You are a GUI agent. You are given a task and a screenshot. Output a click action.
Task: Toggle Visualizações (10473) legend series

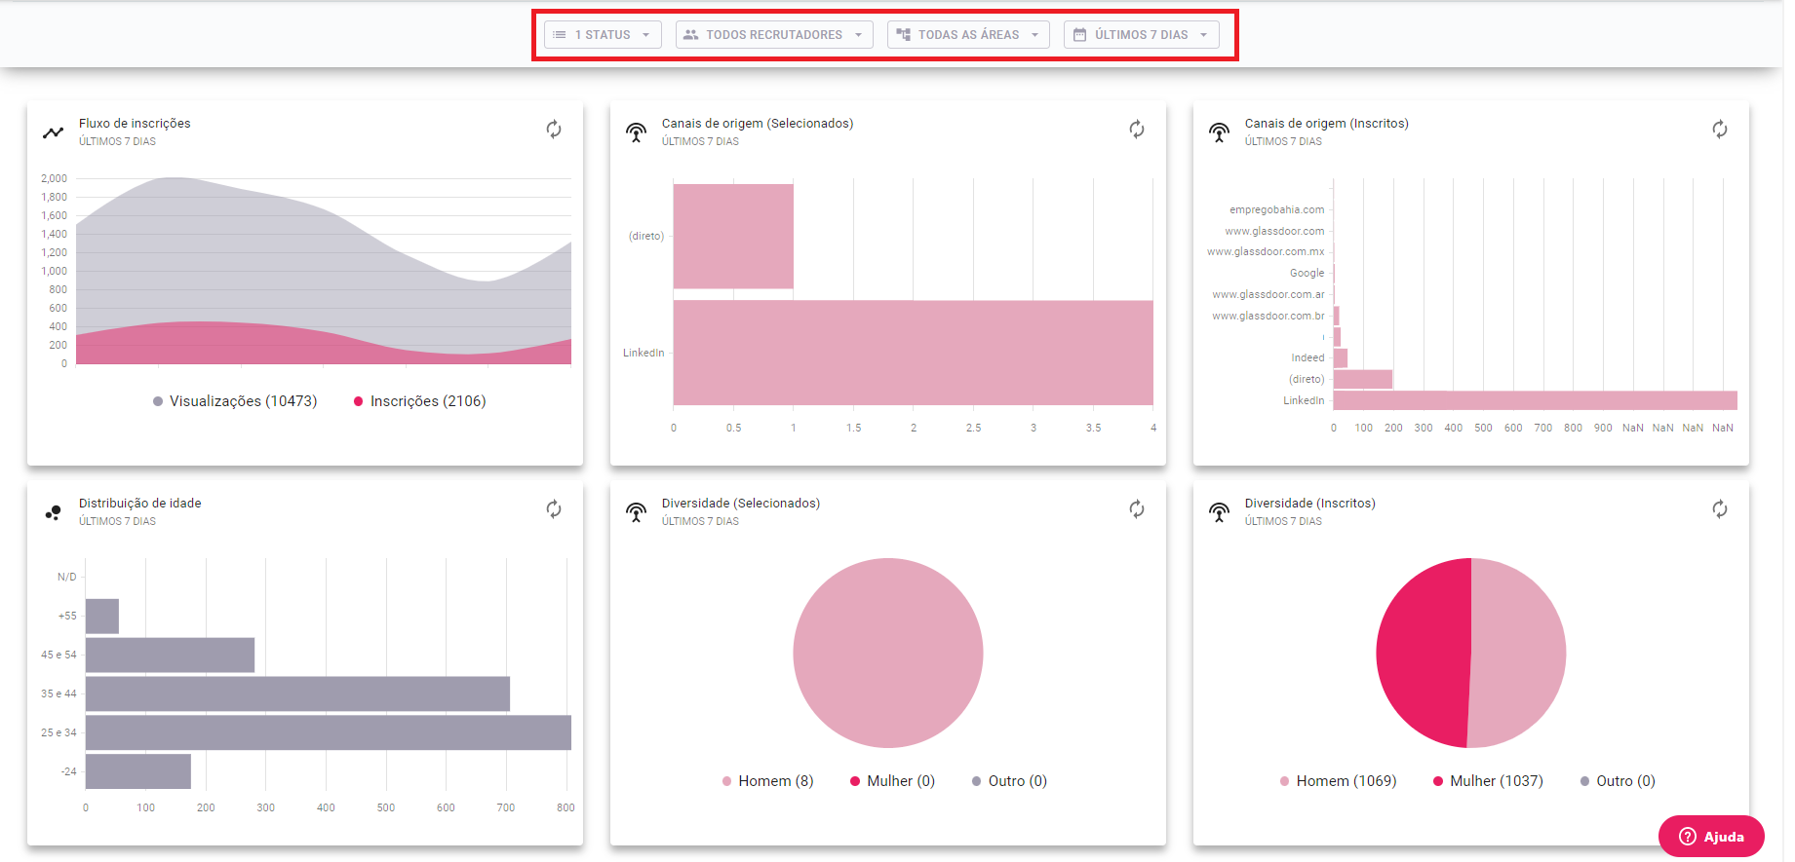point(235,401)
